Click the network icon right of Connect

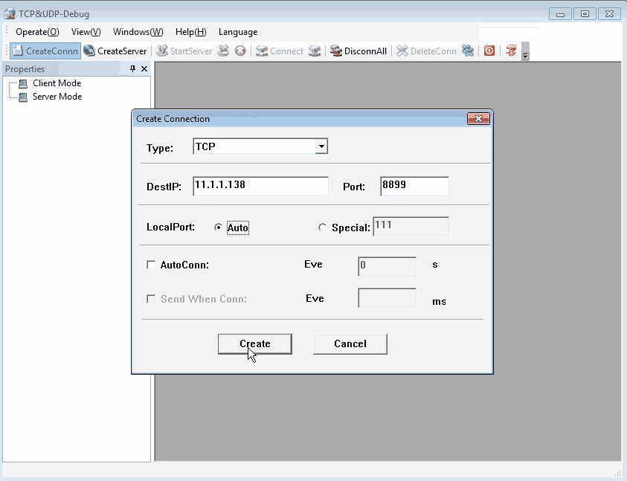pos(315,51)
